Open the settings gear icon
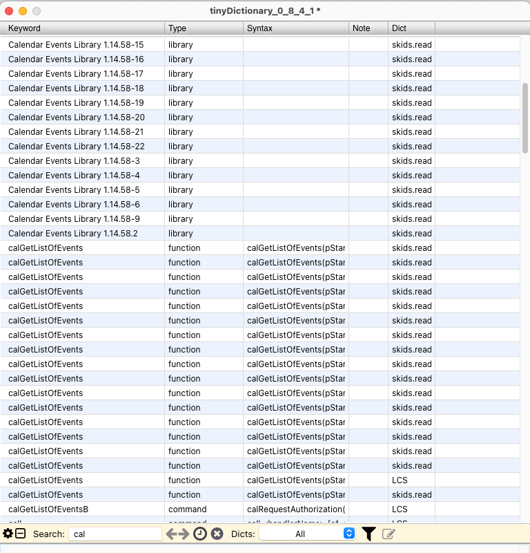 [8, 534]
